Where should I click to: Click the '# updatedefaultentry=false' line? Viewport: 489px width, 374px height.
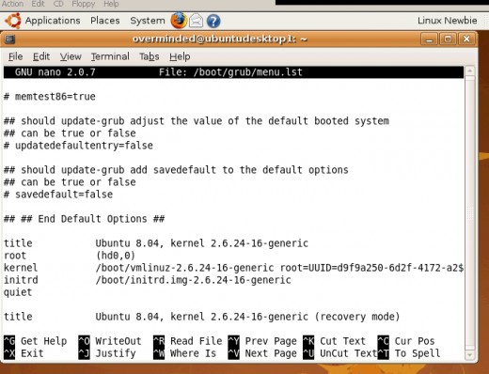click(x=78, y=146)
